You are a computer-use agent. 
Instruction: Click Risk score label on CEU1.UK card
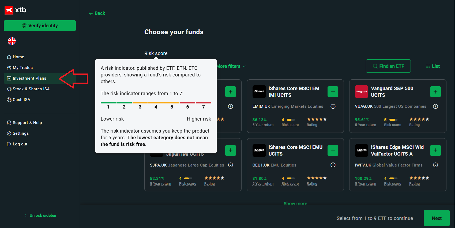[x=290, y=184]
